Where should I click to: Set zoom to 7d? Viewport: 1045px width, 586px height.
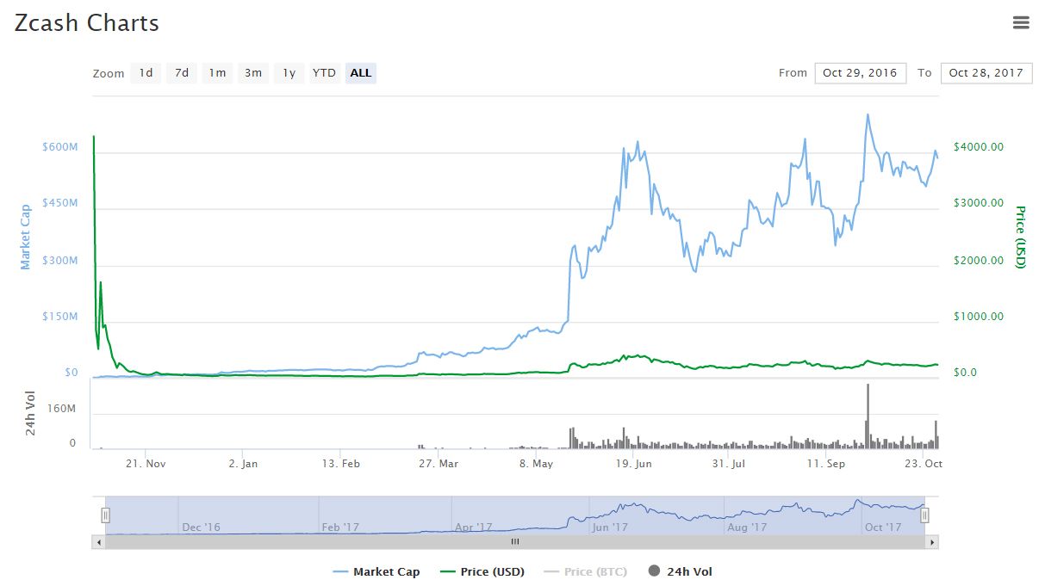(182, 73)
